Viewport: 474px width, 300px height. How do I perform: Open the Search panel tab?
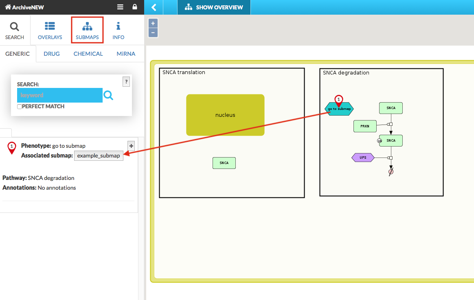[x=15, y=31]
